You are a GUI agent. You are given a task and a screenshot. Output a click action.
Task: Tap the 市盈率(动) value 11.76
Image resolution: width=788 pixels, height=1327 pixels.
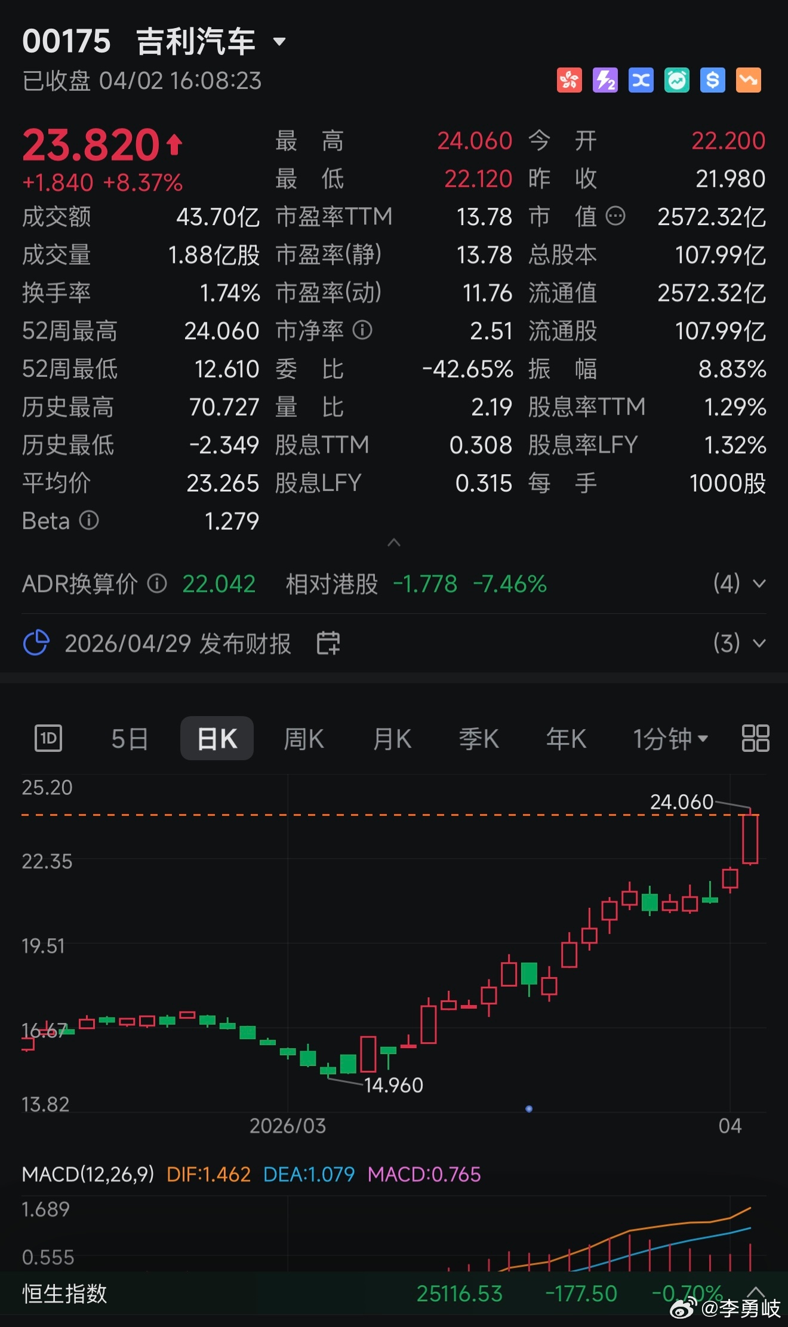tap(488, 293)
